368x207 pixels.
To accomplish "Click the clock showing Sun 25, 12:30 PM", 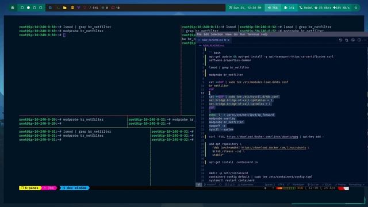I will 245,7.
